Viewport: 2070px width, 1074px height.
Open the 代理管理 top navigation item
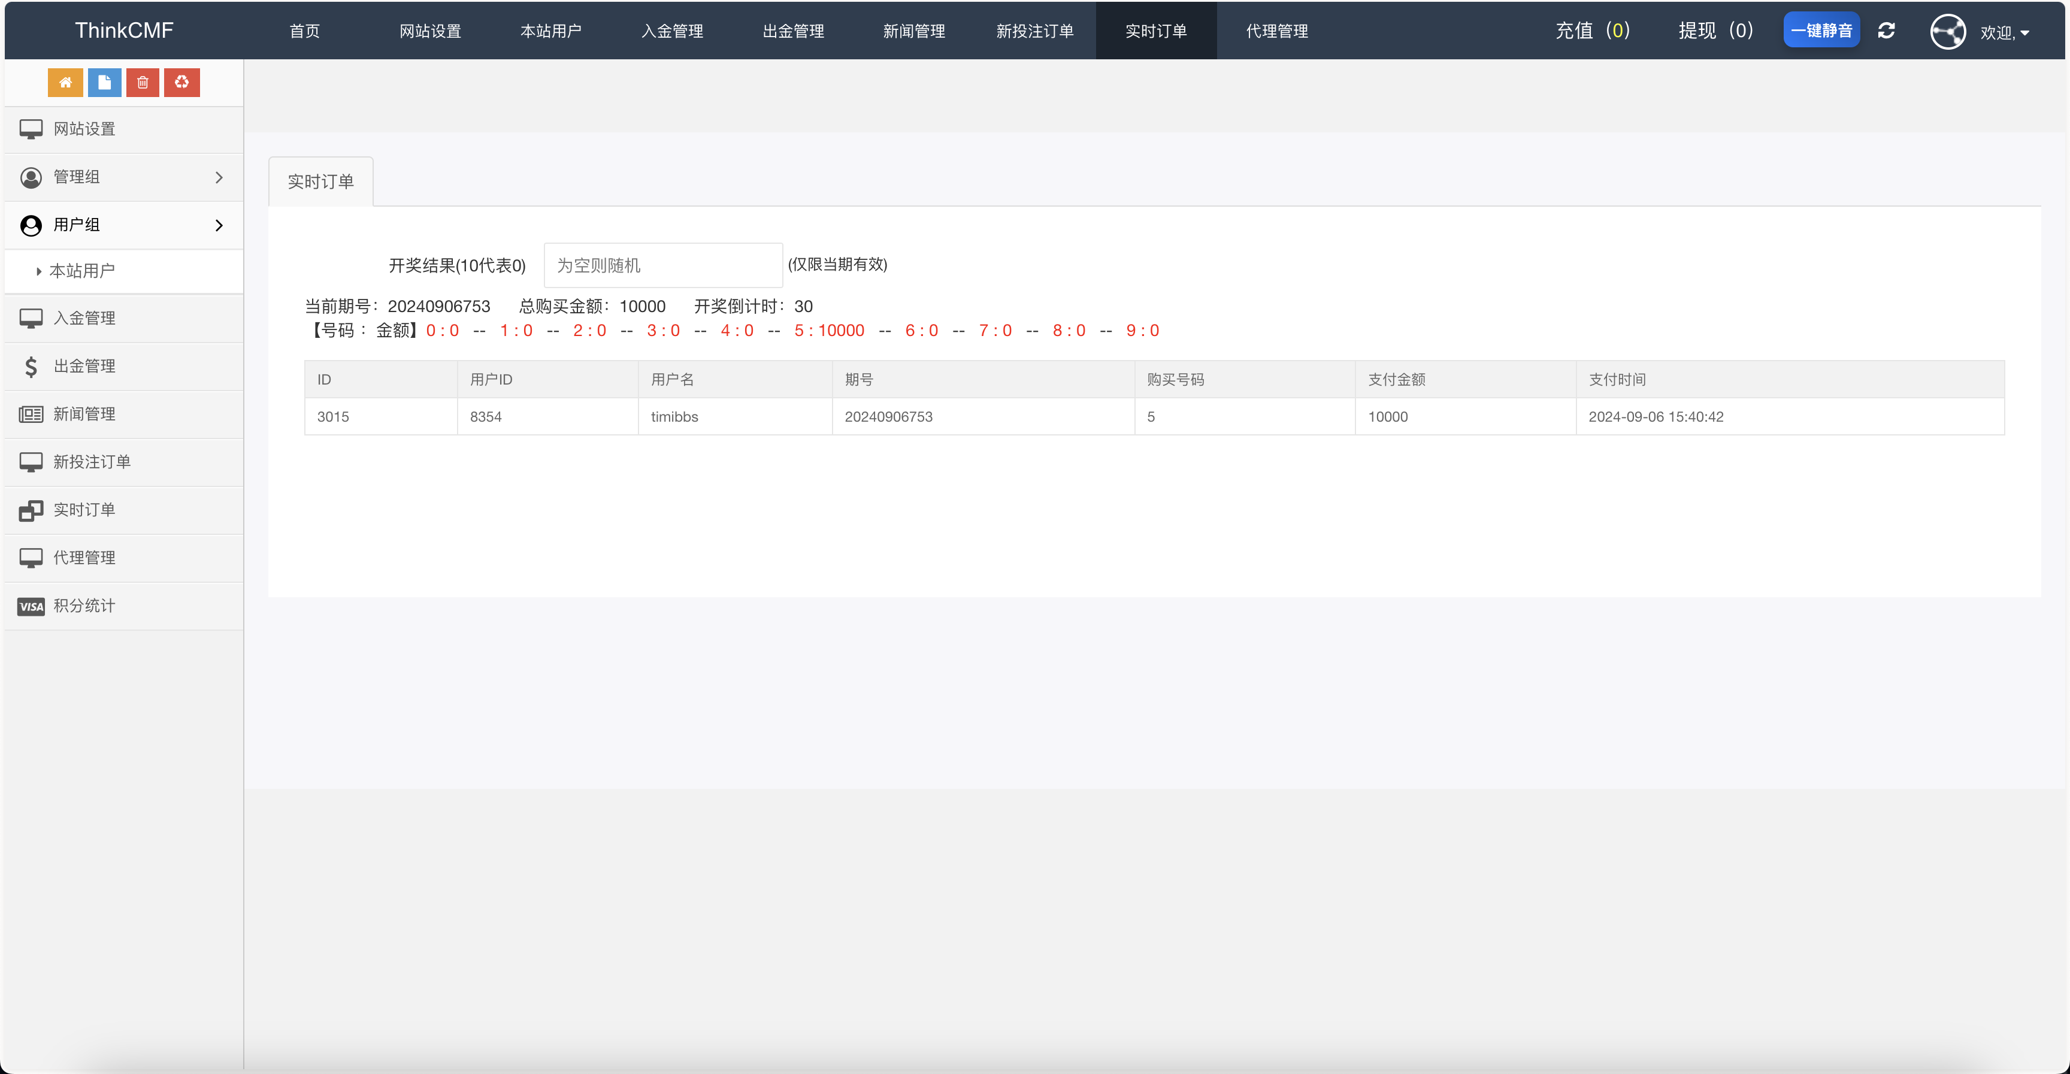click(1276, 31)
